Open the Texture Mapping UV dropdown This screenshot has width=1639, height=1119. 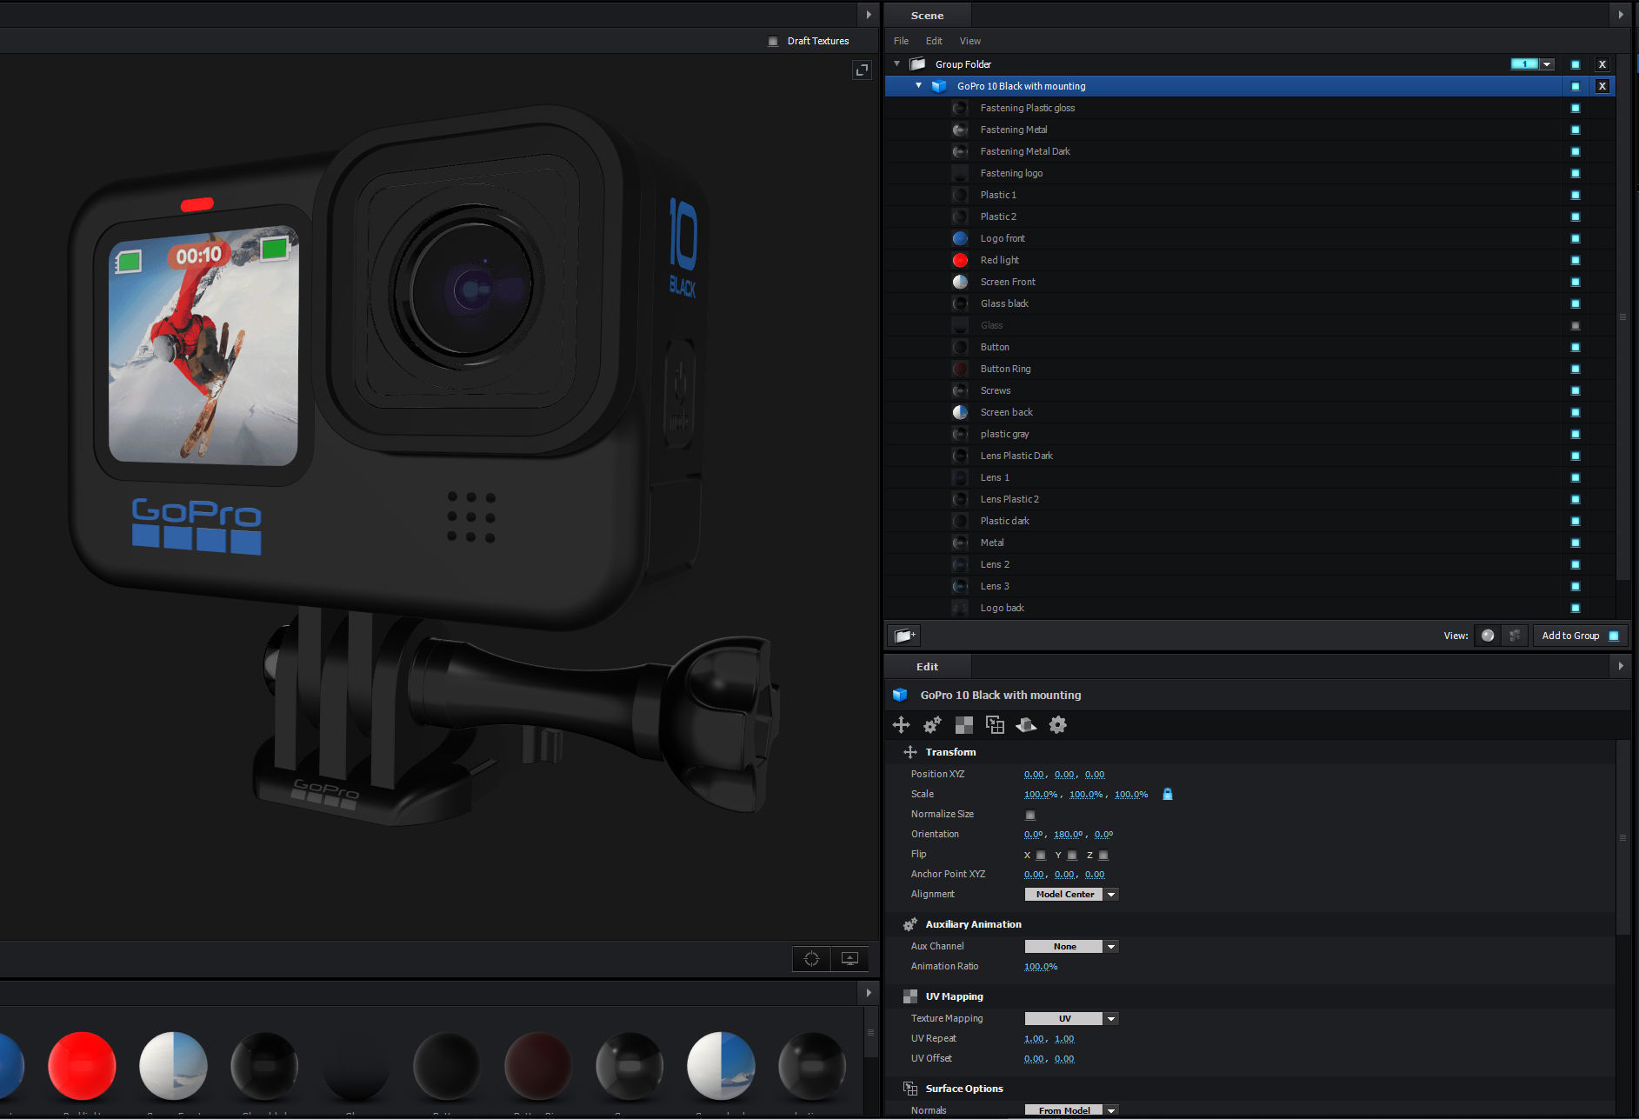point(1071,1018)
